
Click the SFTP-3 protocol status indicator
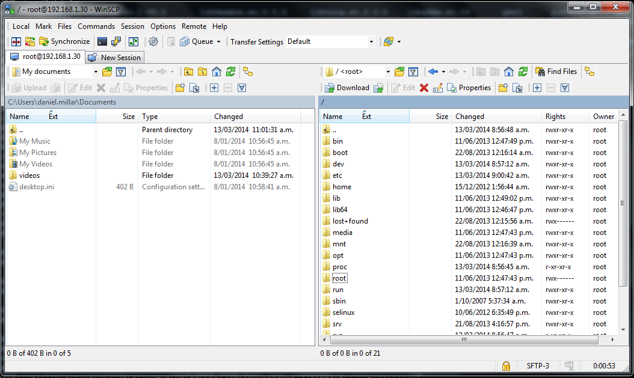[538, 366]
